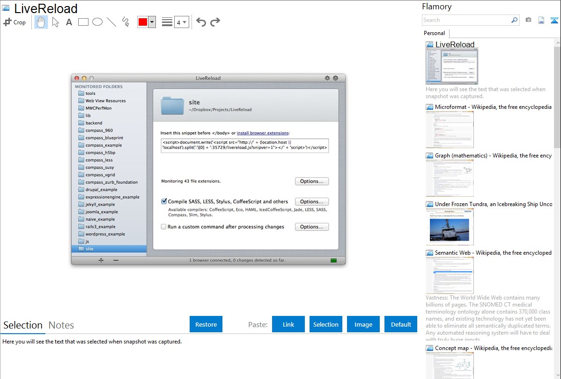Click the Restore button

click(x=206, y=324)
